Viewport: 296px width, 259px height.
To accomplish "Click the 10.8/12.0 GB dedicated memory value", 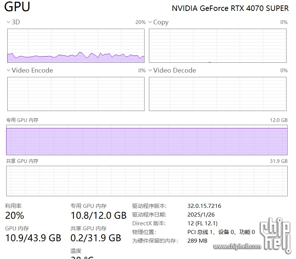I will (98, 215).
